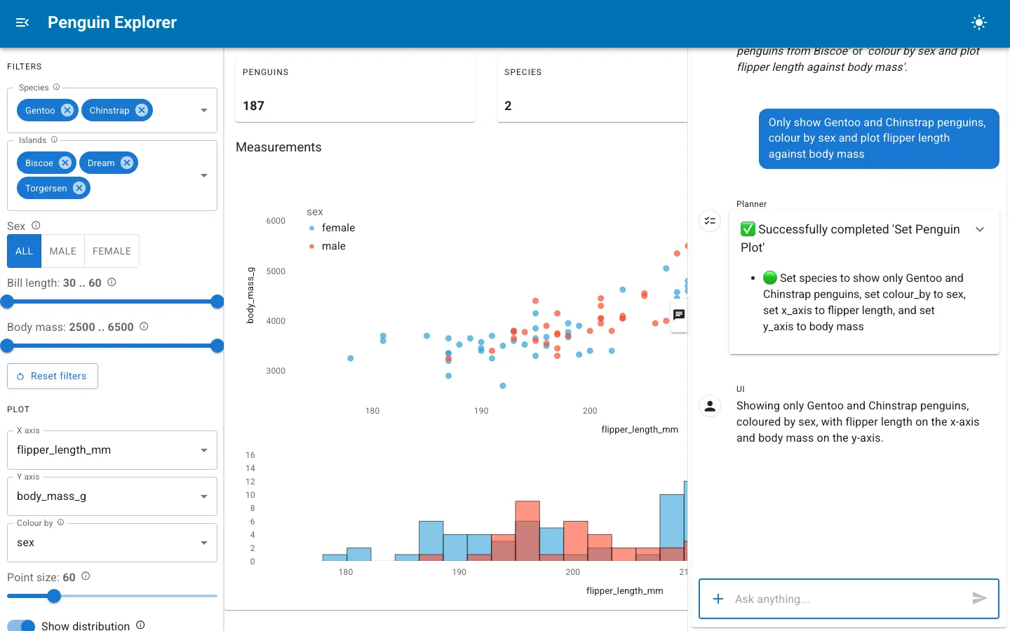
Task: Click the chat bubble icon beside the plot
Action: click(679, 315)
